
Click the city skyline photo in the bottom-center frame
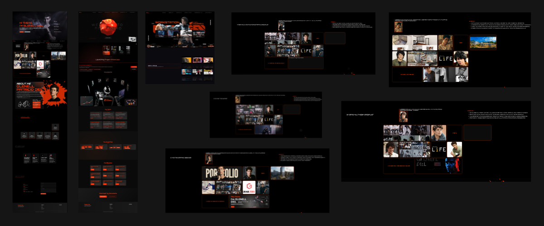[x=282, y=173]
